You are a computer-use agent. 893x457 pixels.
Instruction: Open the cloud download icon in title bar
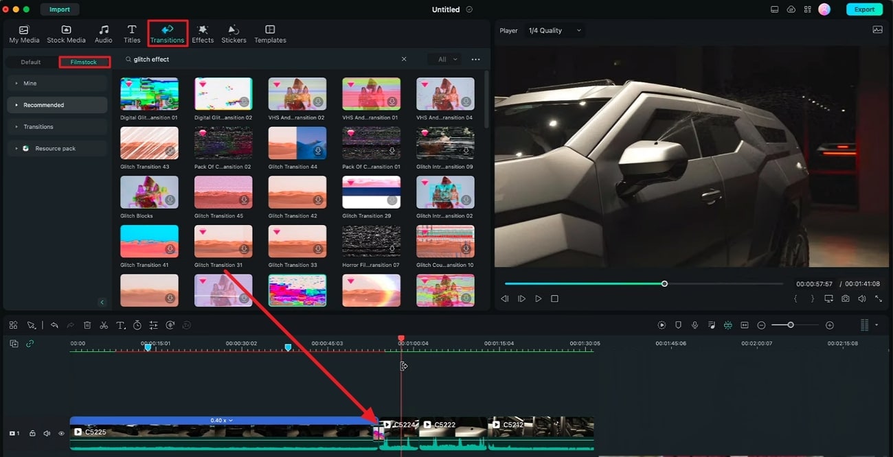pyautogui.click(x=791, y=10)
